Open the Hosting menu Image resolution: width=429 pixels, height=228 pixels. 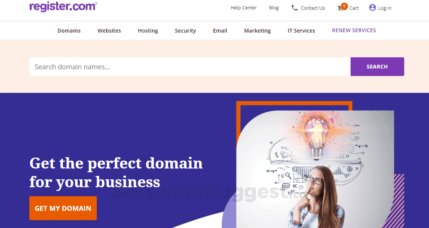tap(148, 31)
